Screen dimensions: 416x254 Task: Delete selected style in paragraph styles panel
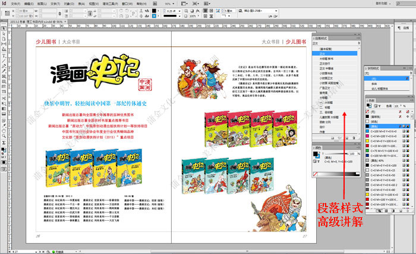click(354, 138)
